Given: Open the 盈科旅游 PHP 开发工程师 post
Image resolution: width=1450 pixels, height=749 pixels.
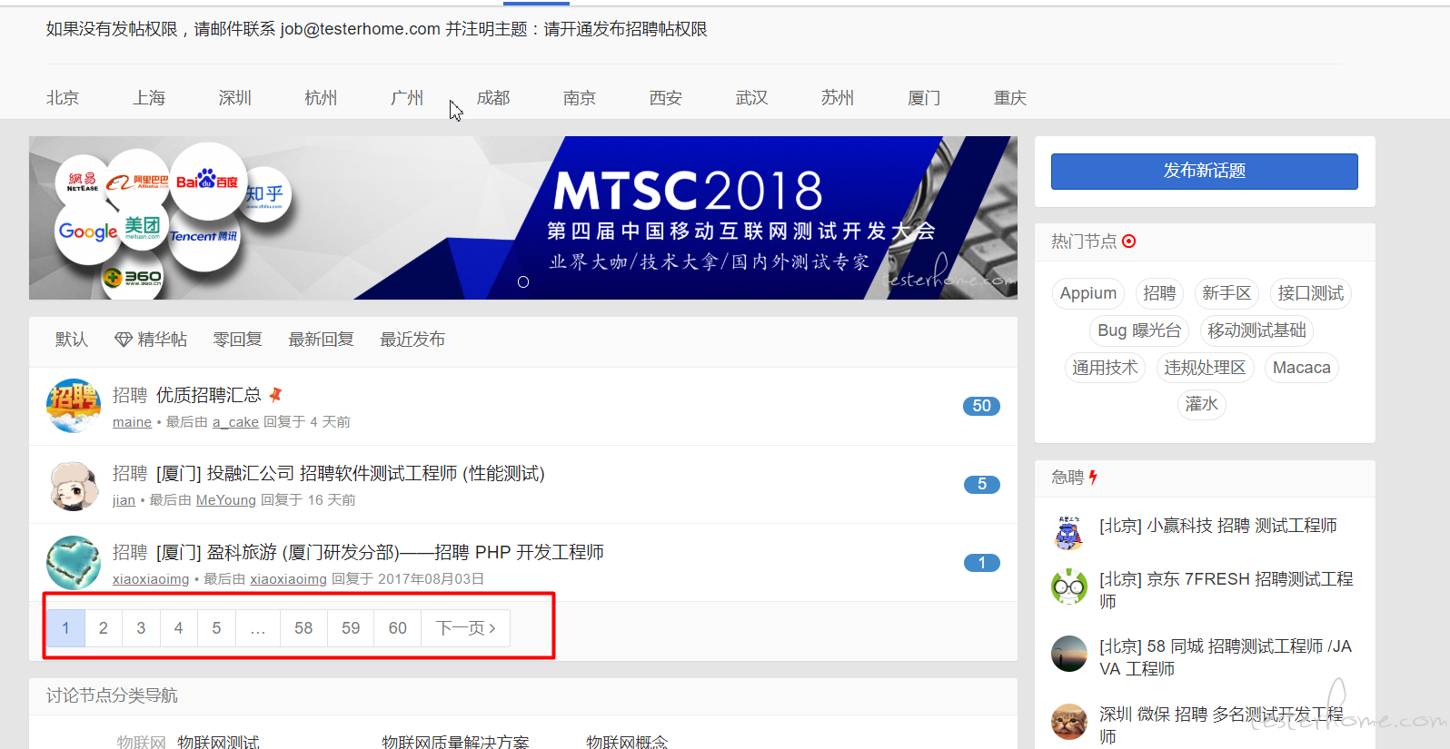Looking at the screenshot, I should 380,552.
